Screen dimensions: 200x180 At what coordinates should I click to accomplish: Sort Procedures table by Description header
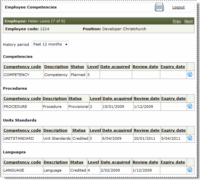[x=54, y=98]
